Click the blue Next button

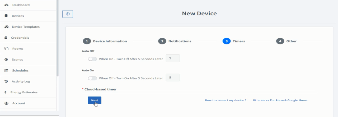click(x=95, y=100)
